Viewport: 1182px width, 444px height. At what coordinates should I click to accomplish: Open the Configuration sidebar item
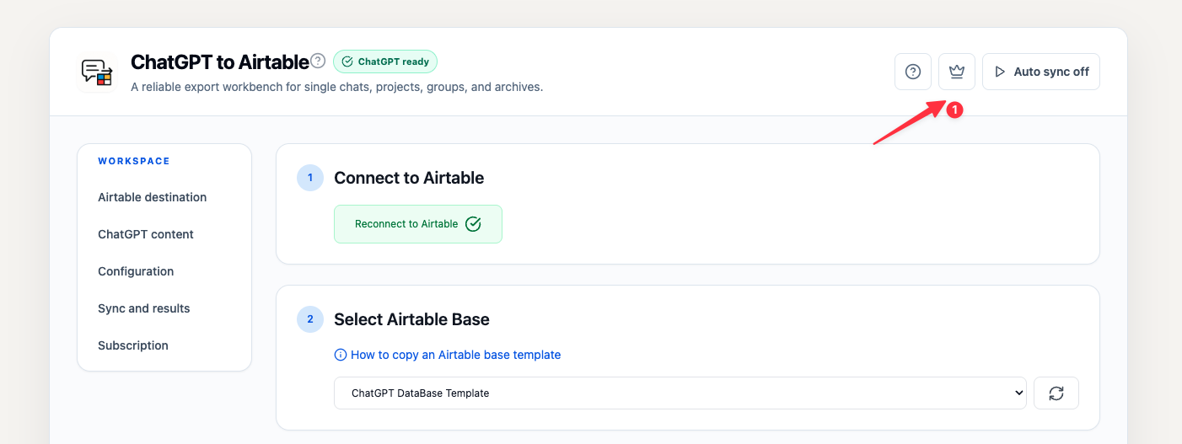pos(136,271)
